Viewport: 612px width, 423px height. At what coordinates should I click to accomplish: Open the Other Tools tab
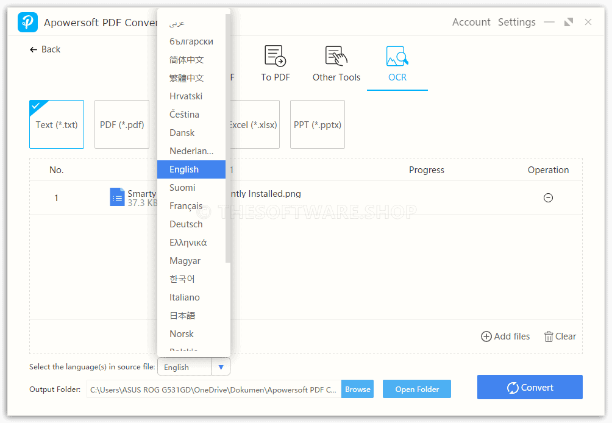(336, 63)
